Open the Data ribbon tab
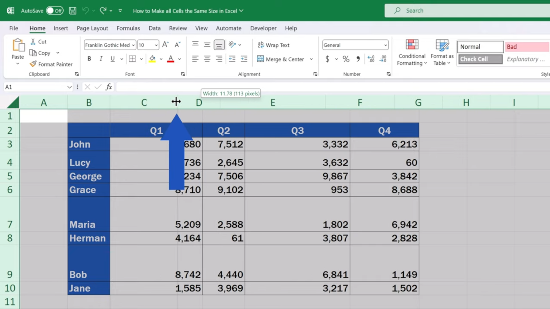The image size is (550, 309). pos(154,28)
